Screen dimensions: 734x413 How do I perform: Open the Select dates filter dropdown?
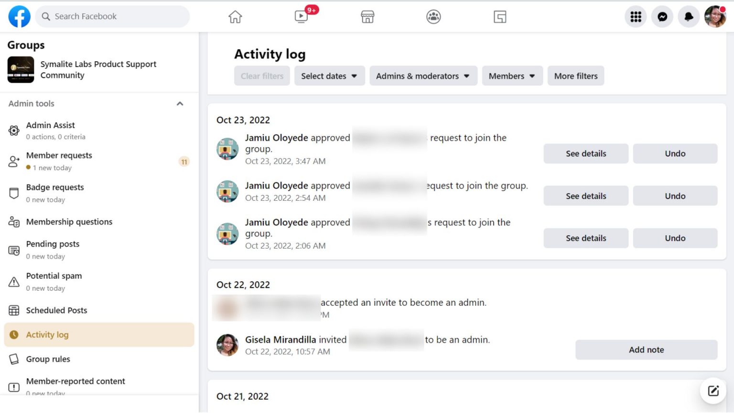[329, 76]
